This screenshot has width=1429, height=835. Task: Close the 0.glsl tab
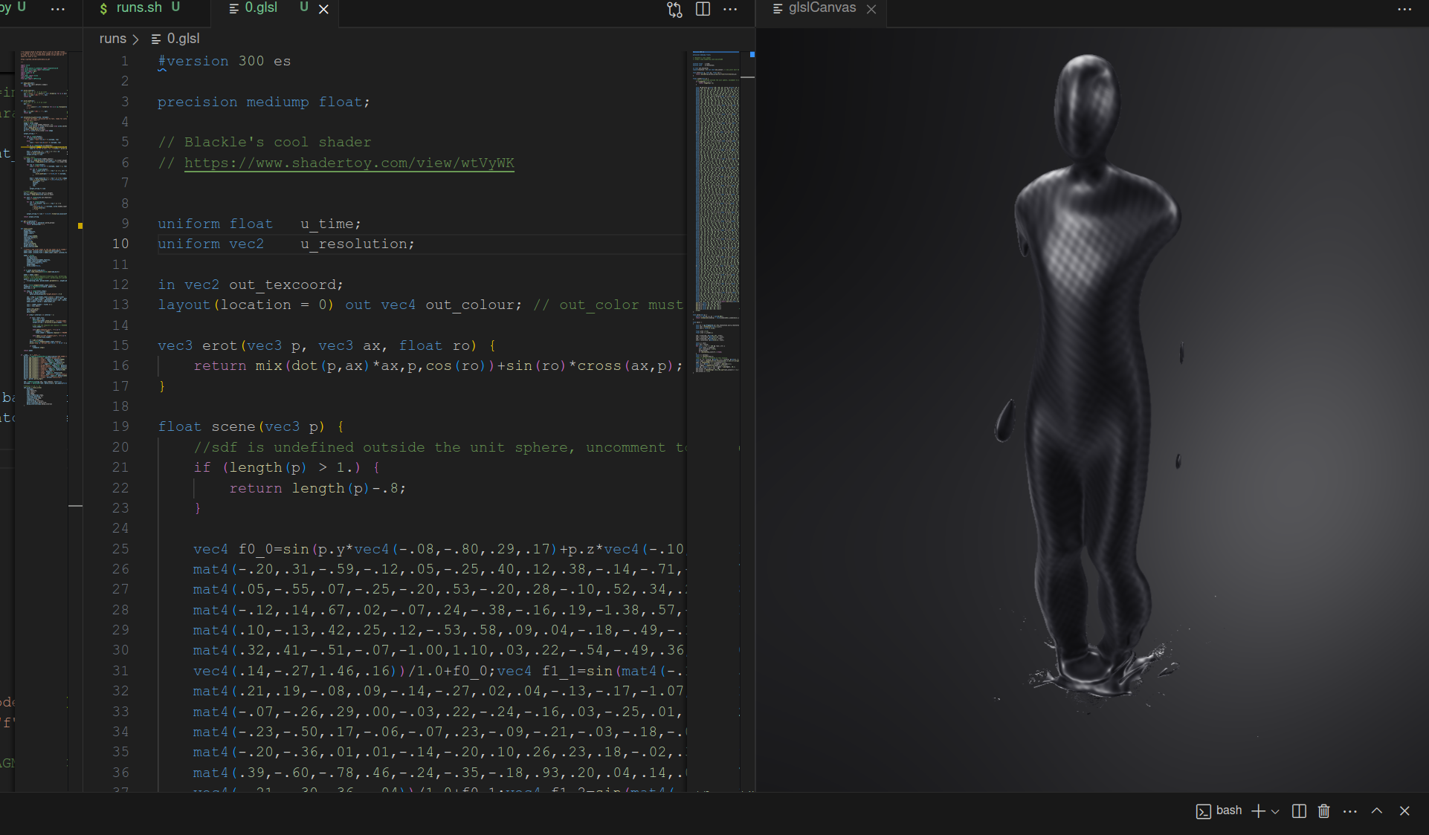coord(324,9)
